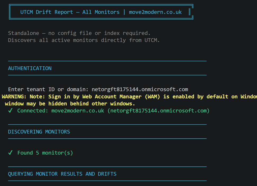Select the DISCOVERING MONITORS section heading
Viewport: 257px width, 186px height.
click(x=39, y=132)
